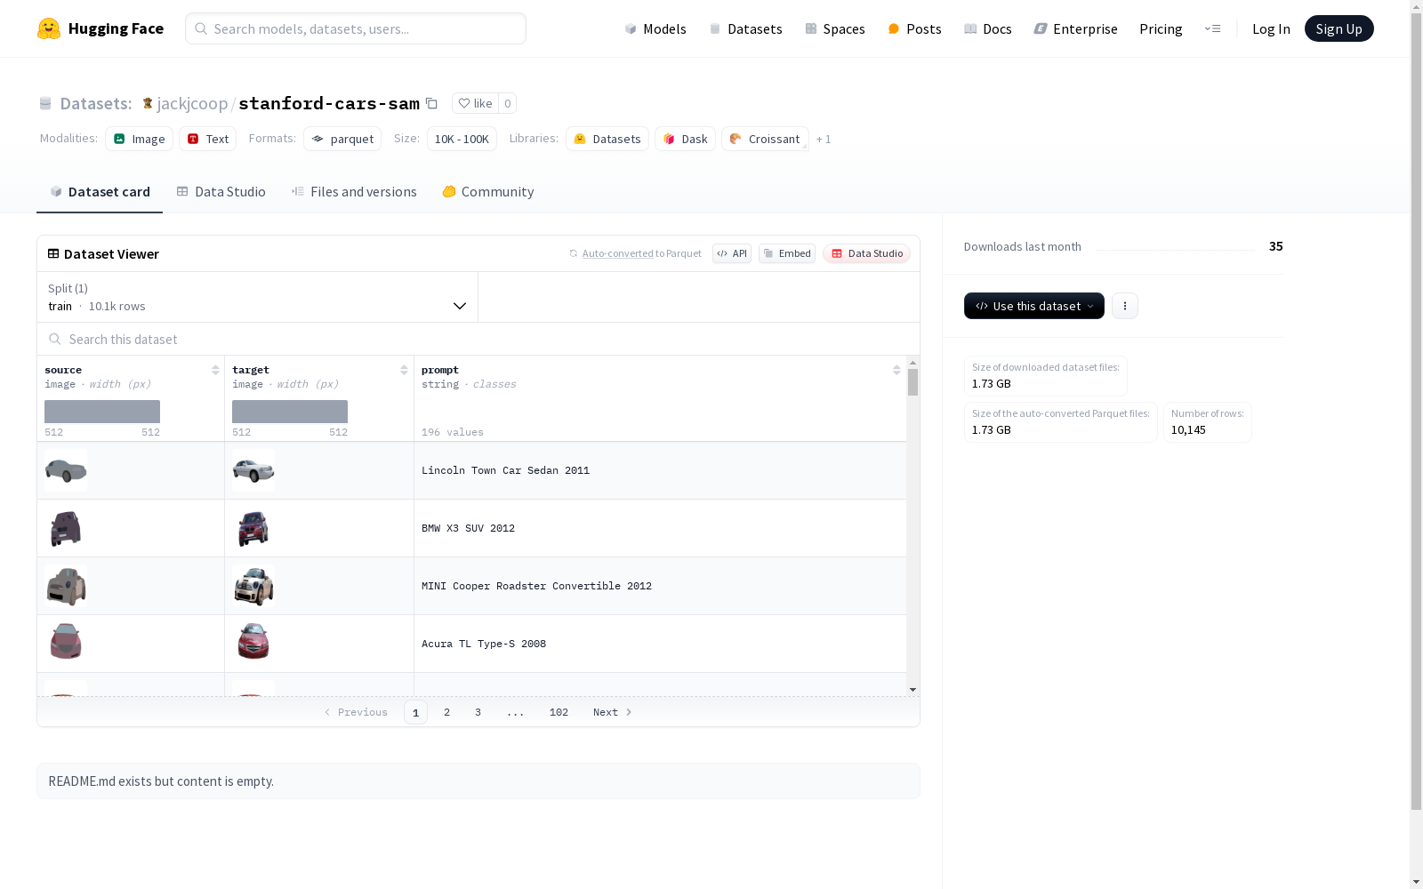Open the three-dot more options button
The image size is (1423, 889).
tap(1124, 306)
